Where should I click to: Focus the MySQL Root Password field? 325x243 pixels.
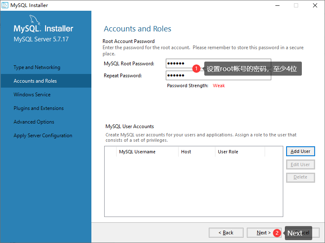pos(218,63)
